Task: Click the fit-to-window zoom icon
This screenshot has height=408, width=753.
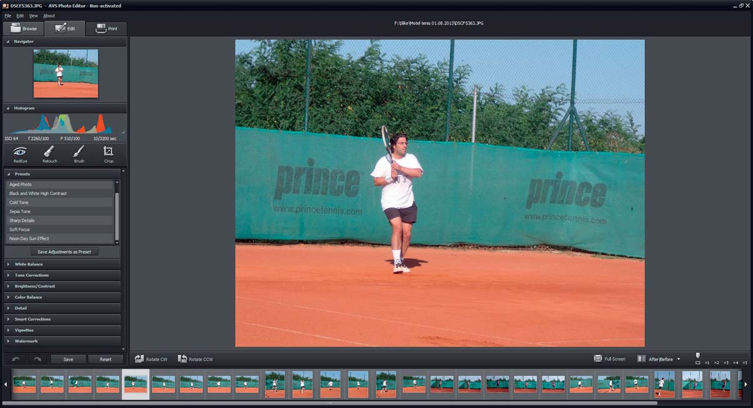Action: [x=698, y=362]
